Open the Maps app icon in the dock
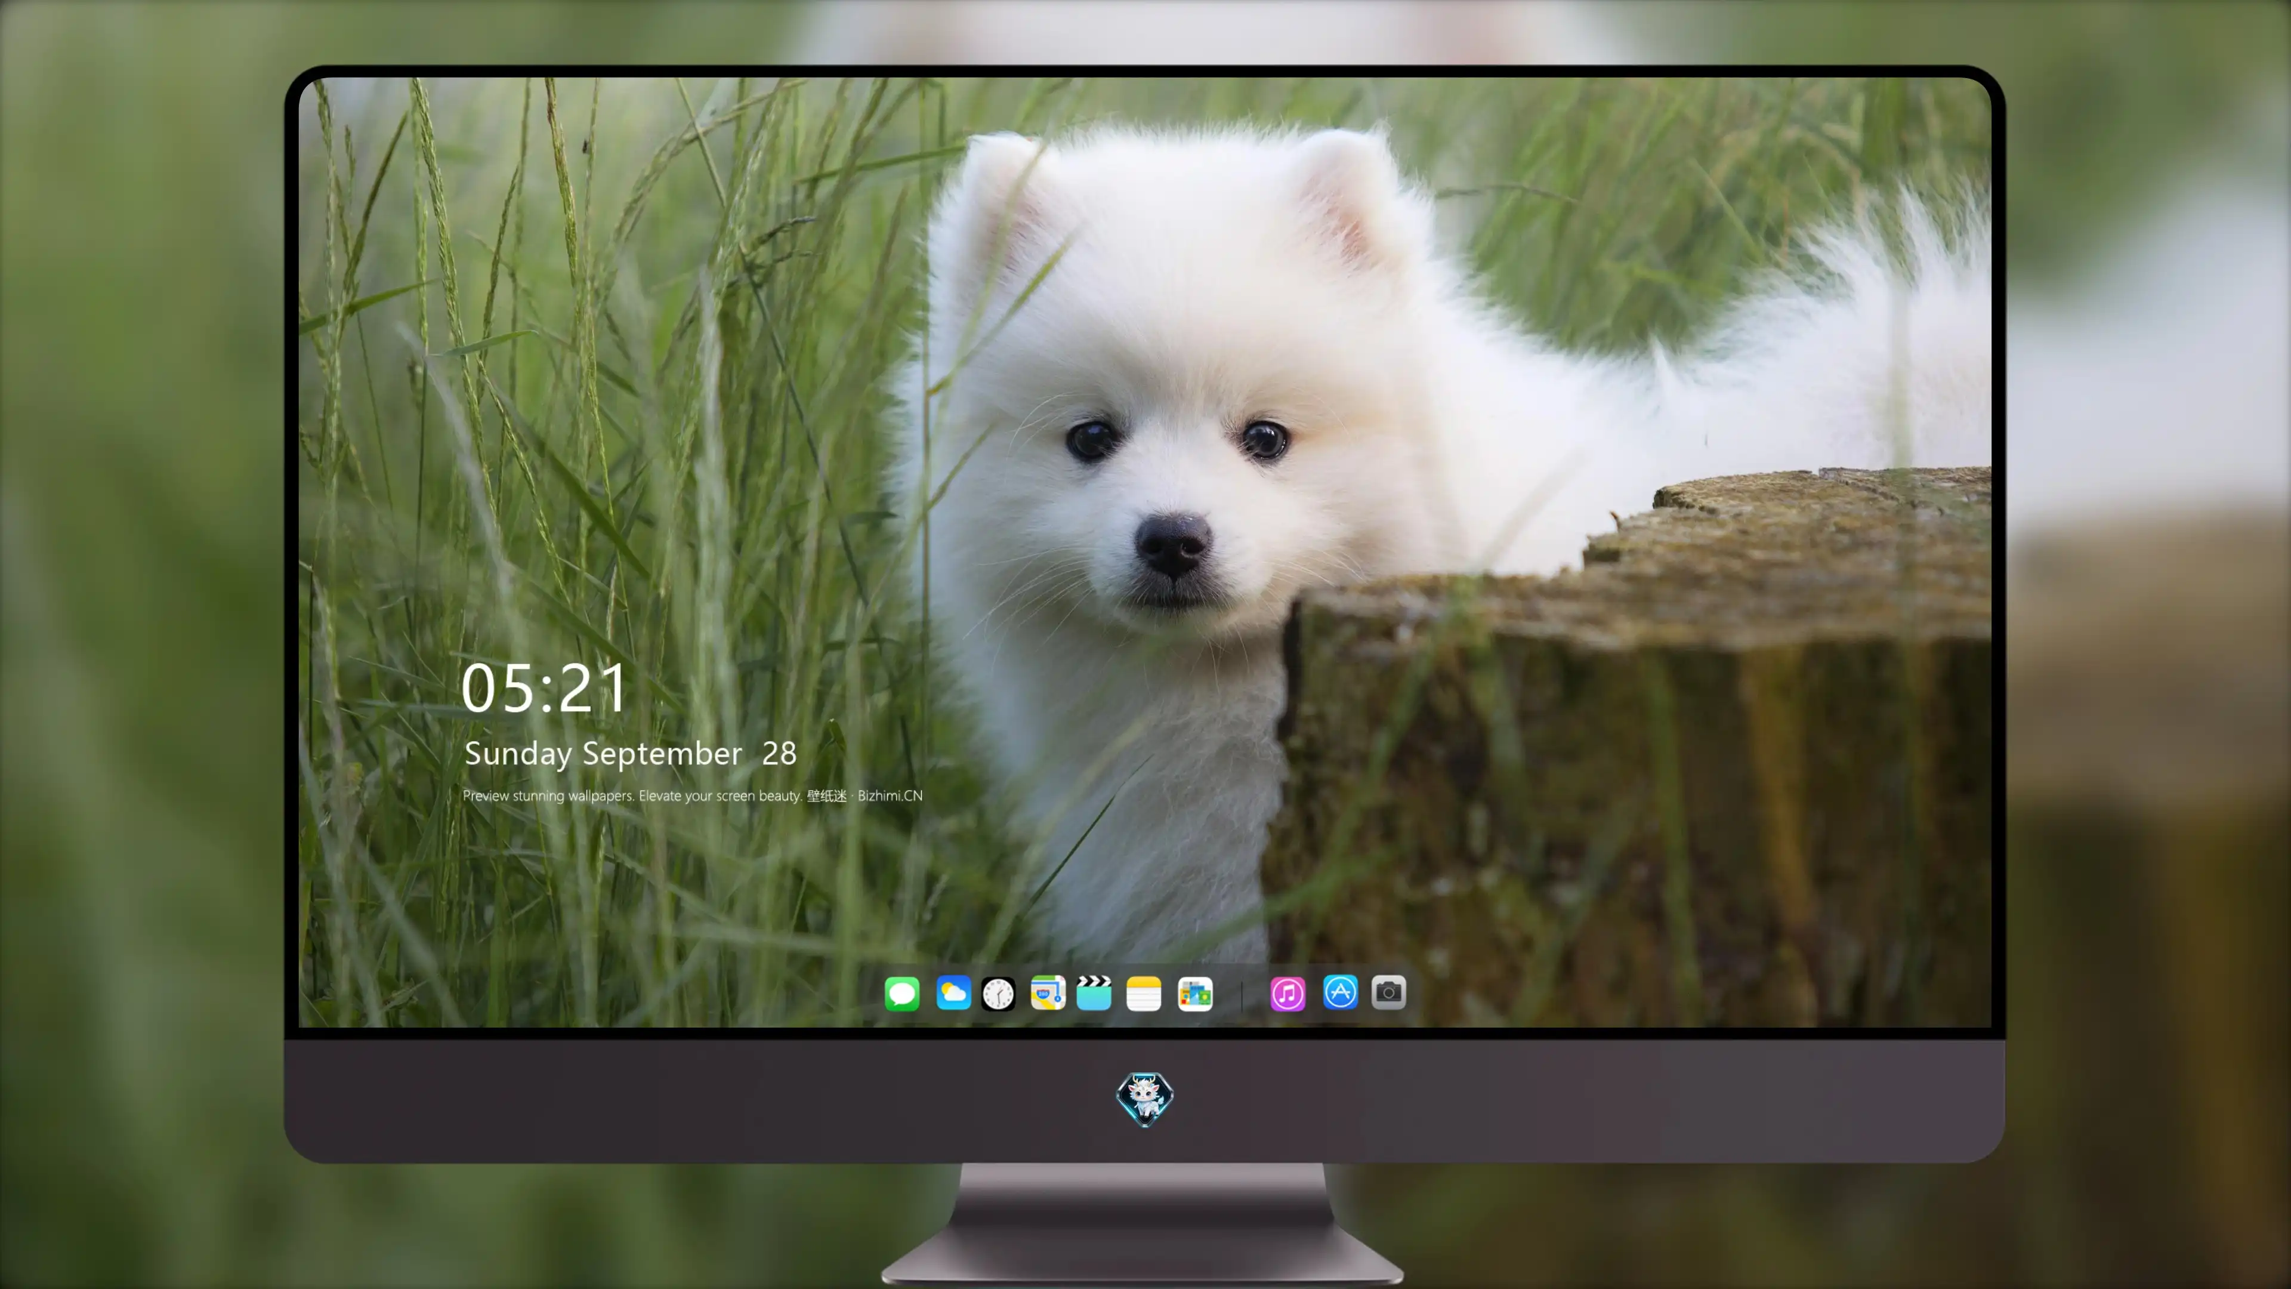Viewport: 2291px width, 1289px height. 1048,993
